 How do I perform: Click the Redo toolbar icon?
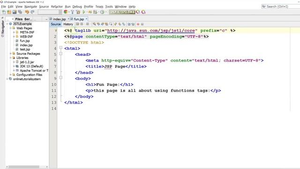point(32,12)
